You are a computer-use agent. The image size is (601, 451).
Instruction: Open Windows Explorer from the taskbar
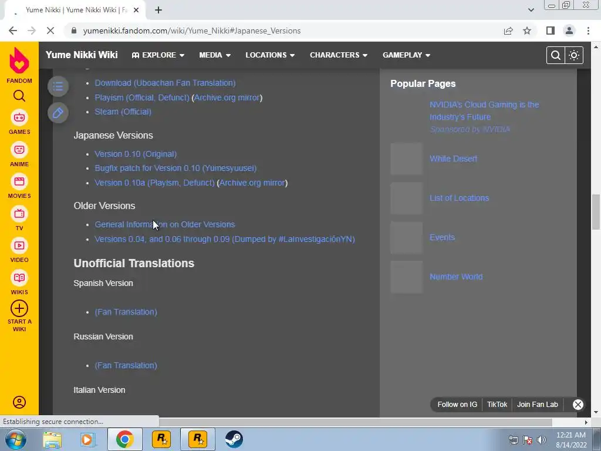(x=52, y=439)
